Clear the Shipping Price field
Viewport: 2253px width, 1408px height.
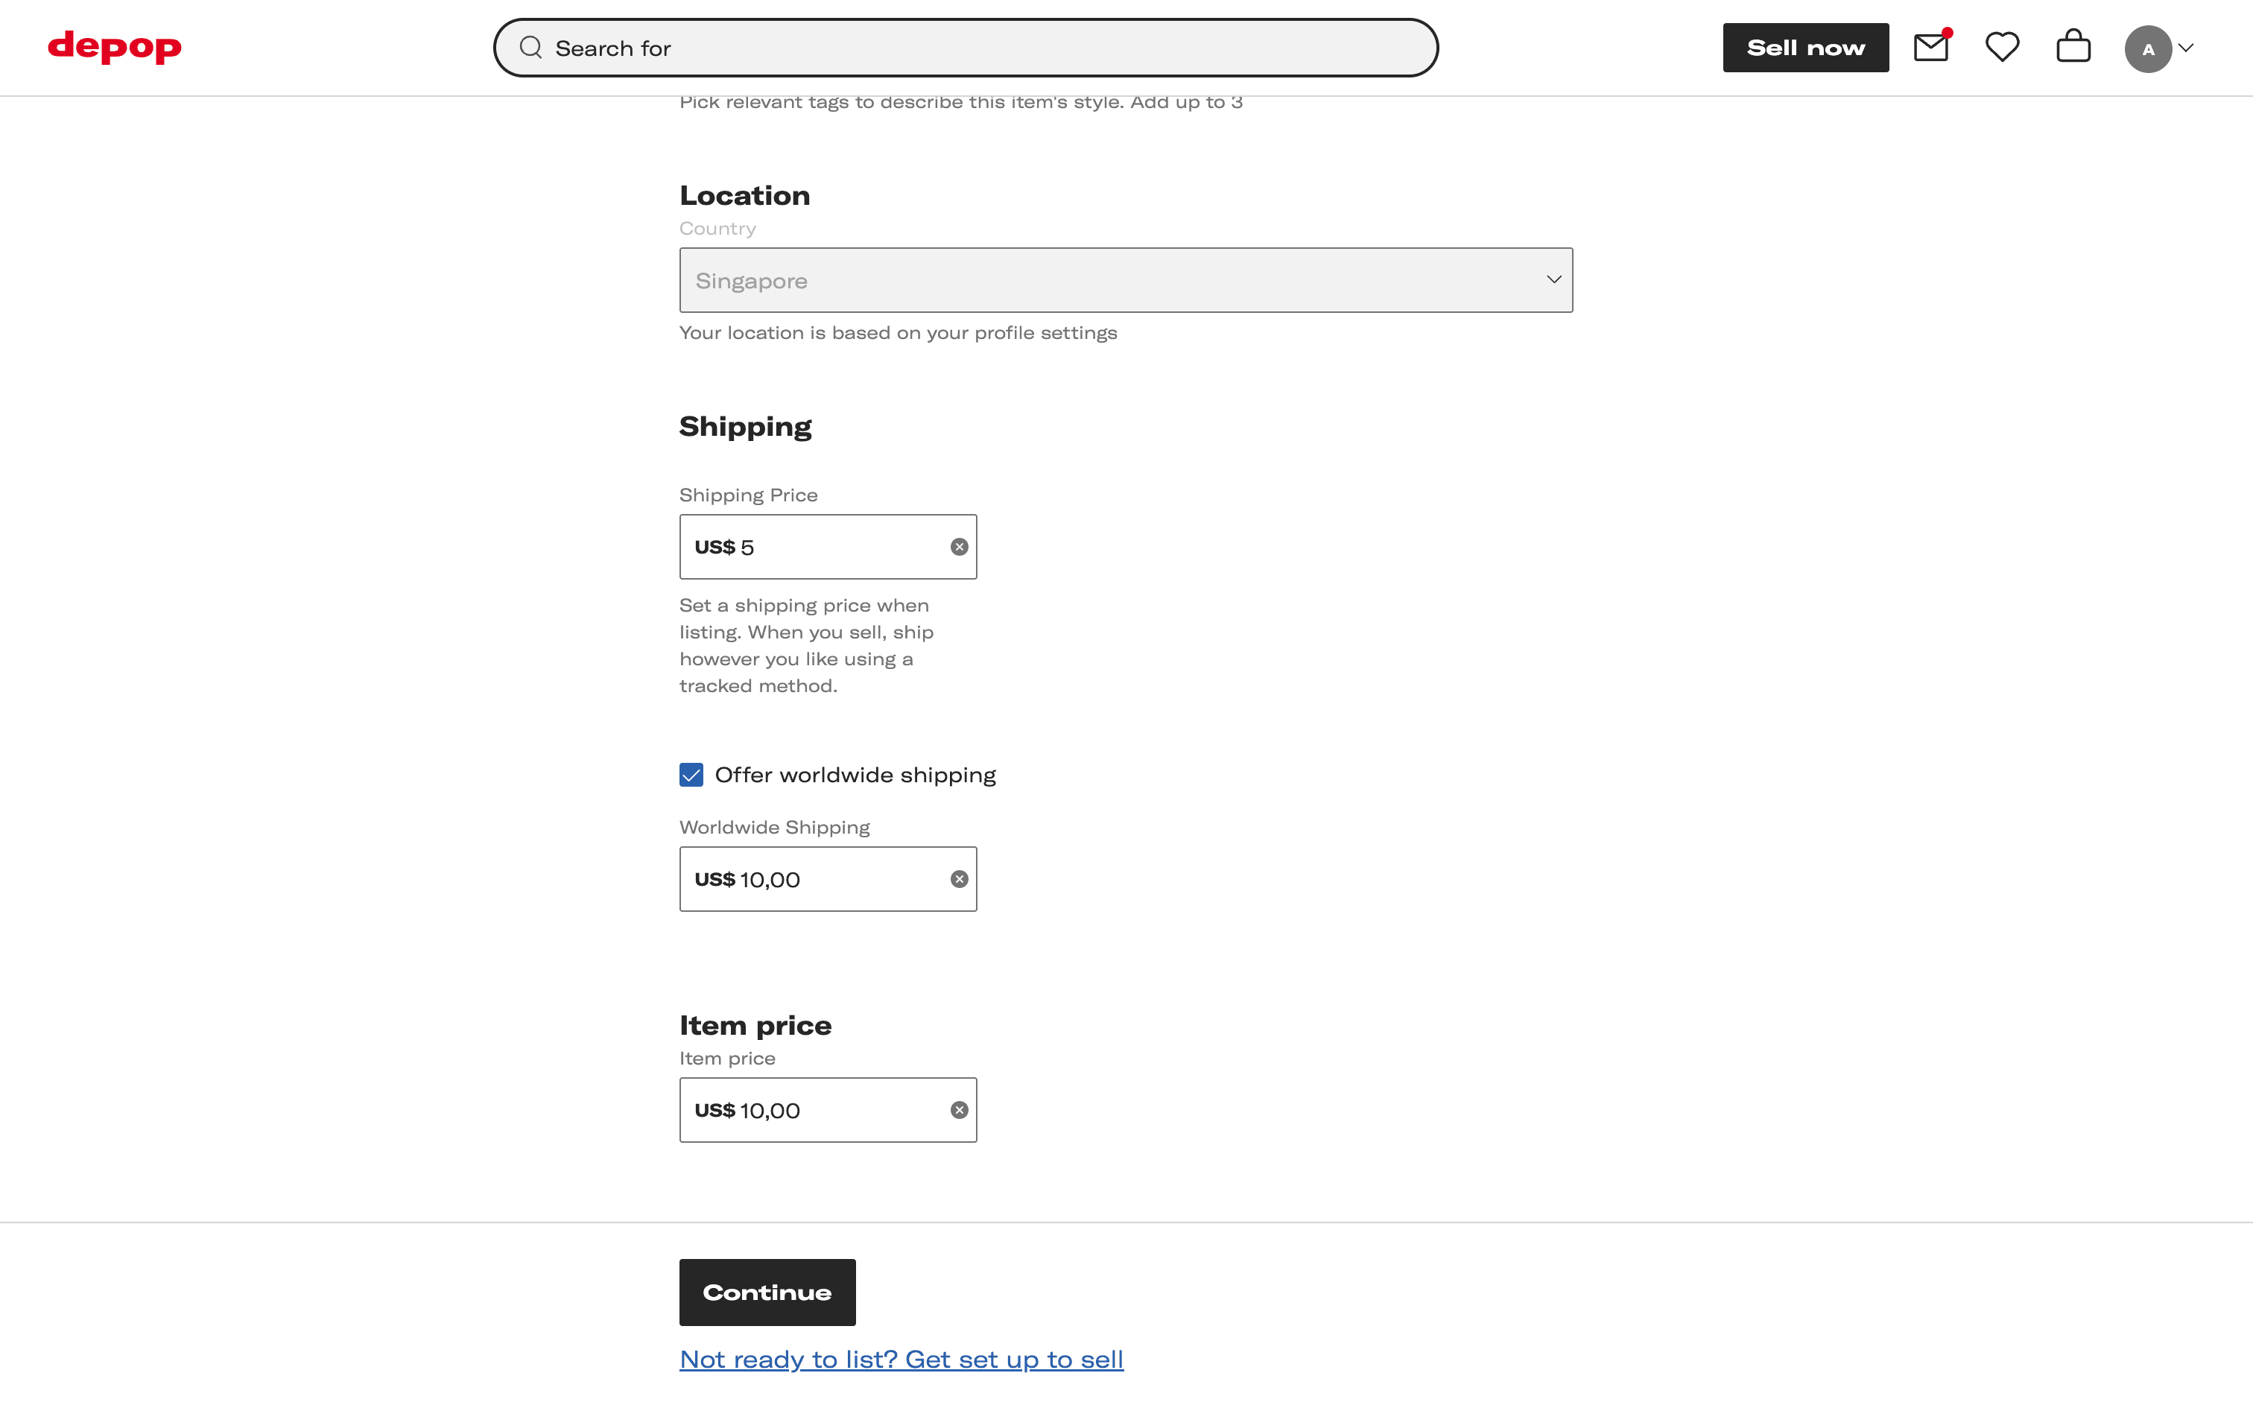pyautogui.click(x=959, y=547)
